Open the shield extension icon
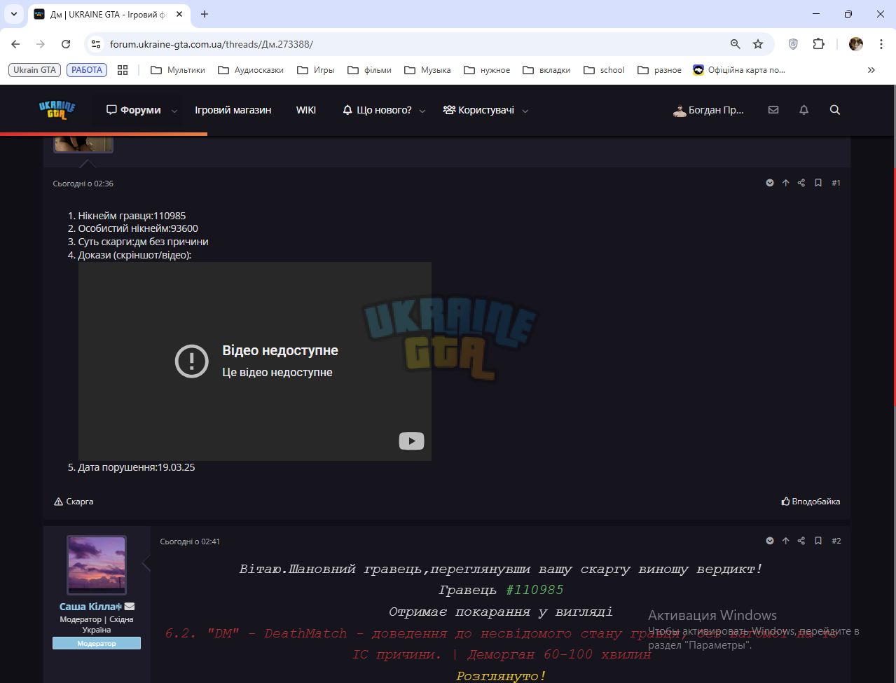 [793, 44]
